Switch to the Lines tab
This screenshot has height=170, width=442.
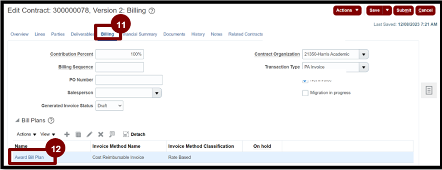click(40, 34)
